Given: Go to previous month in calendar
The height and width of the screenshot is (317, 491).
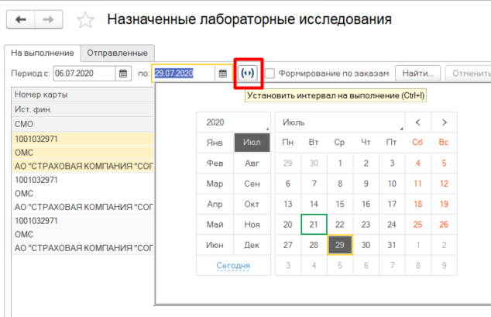Looking at the screenshot, I should [x=418, y=122].
